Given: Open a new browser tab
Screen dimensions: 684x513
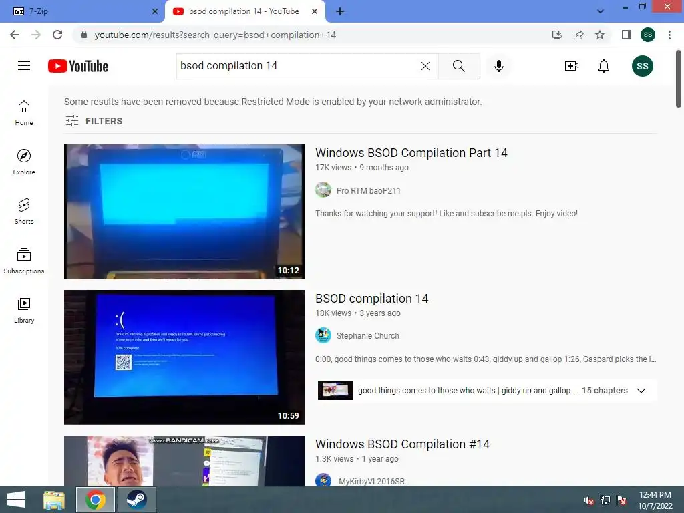Looking at the screenshot, I should click(x=340, y=11).
